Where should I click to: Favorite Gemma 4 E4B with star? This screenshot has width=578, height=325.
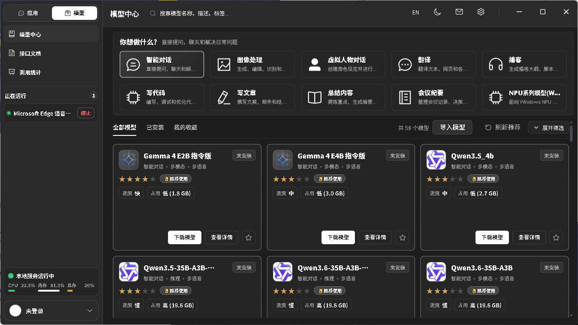point(403,237)
